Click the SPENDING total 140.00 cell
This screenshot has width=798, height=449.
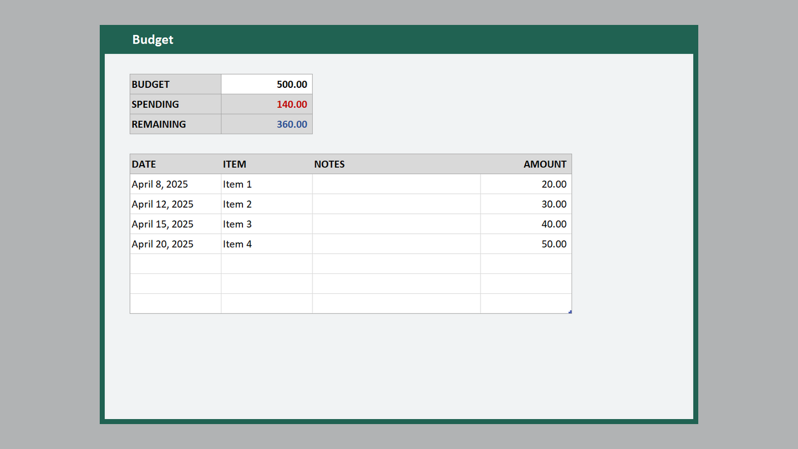[x=267, y=104]
